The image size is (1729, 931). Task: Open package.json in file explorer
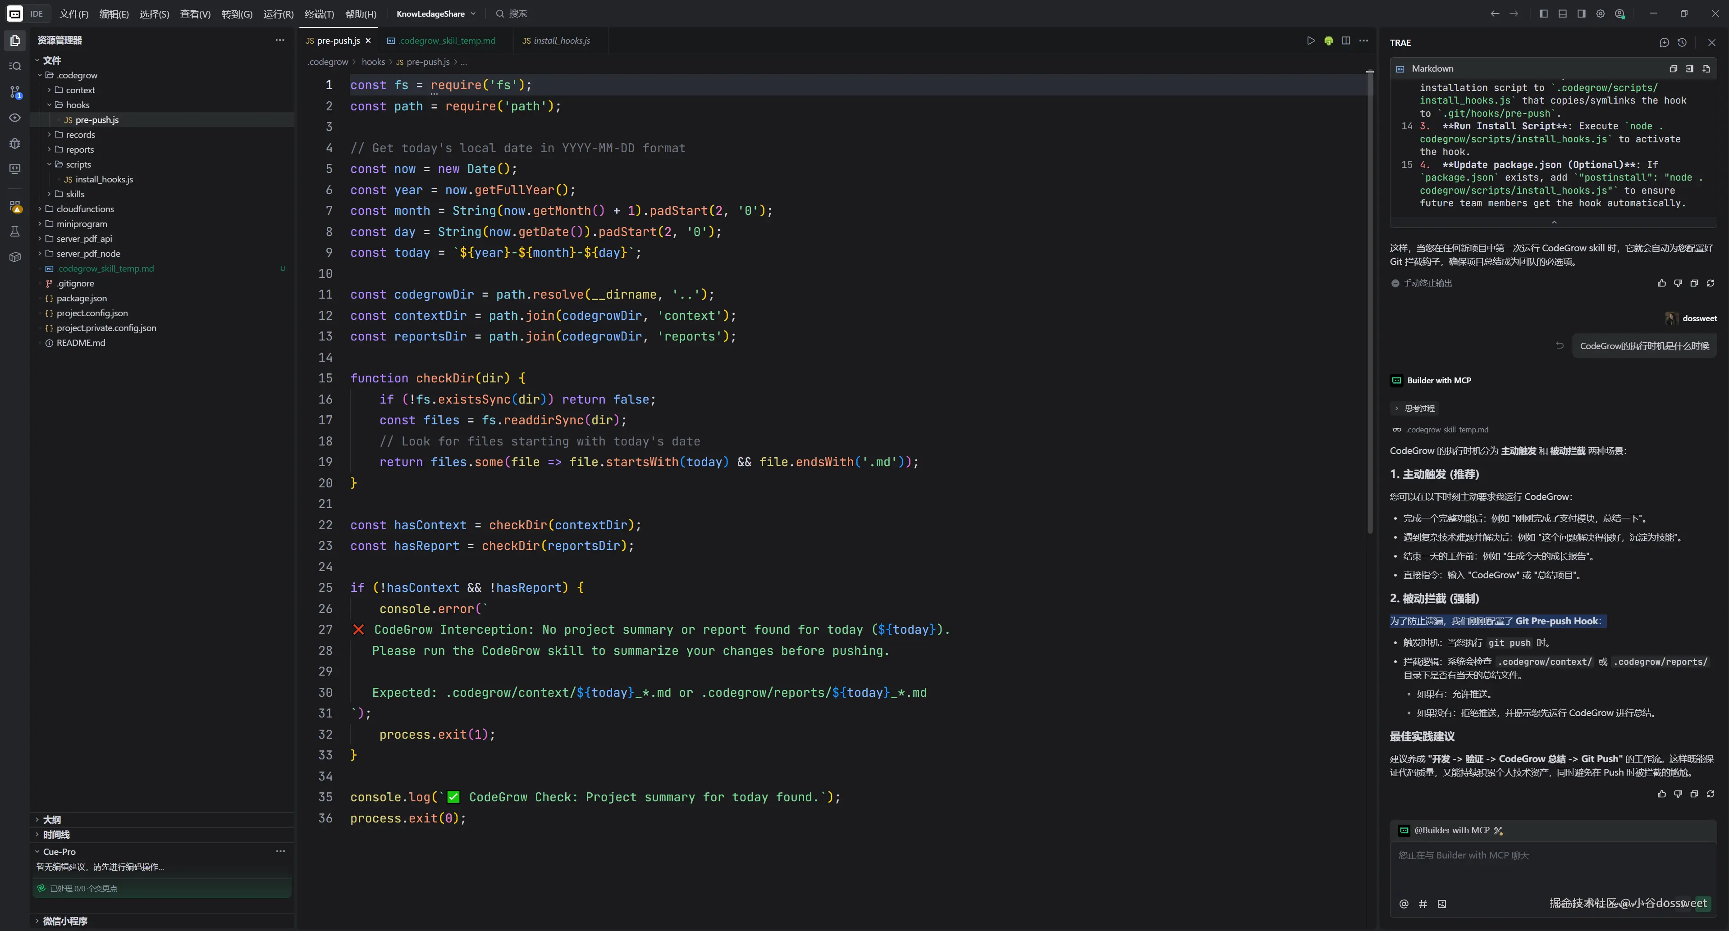click(x=81, y=299)
